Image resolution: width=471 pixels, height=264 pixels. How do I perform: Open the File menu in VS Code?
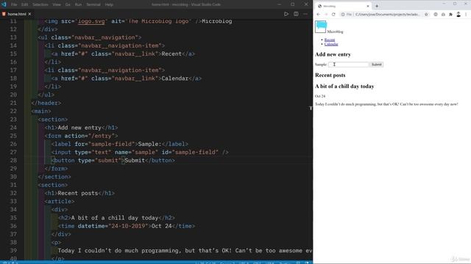click(x=14, y=5)
